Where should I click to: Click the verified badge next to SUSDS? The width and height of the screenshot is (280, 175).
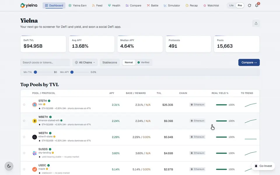[x=50, y=149]
